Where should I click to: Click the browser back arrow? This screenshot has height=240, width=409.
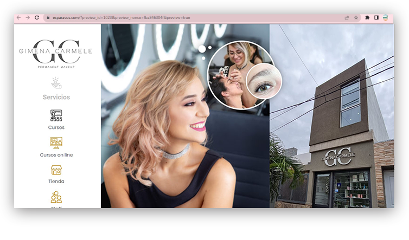coord(19,18)
